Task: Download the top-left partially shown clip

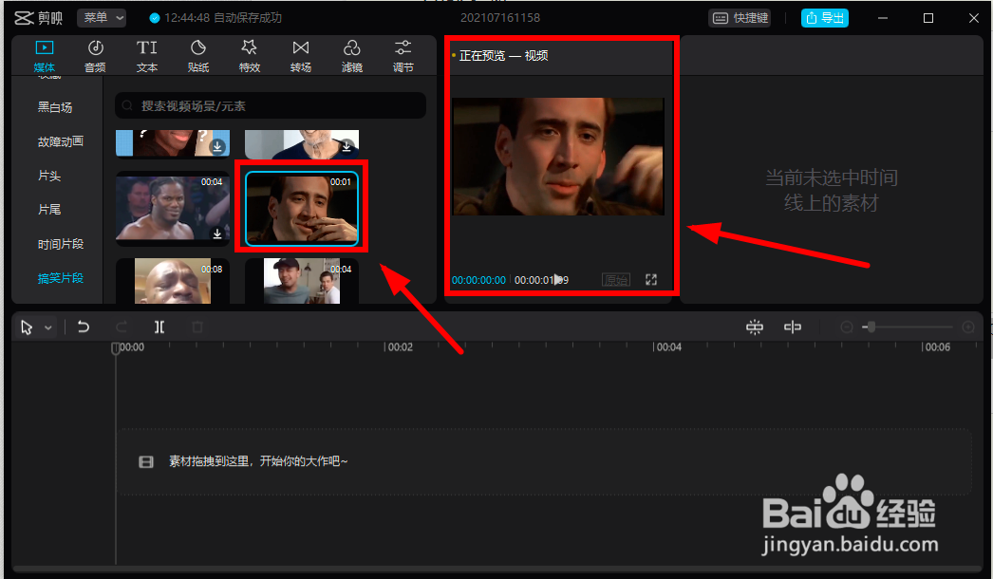Action: [x=217, y=146]
